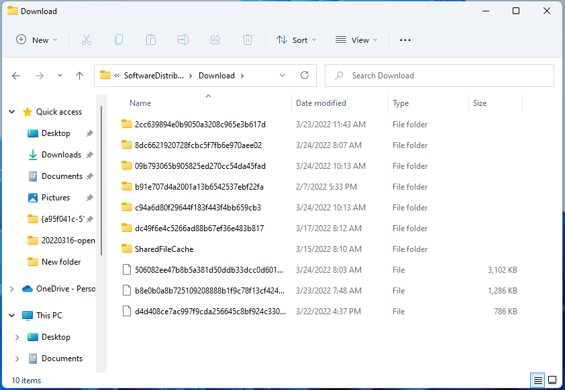Expand the OneDrive - Personal node
This screenshot has width=565, height=390.
(12, 289)
